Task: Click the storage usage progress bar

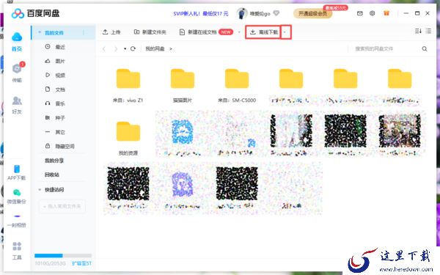Action: tap(63, 256)
